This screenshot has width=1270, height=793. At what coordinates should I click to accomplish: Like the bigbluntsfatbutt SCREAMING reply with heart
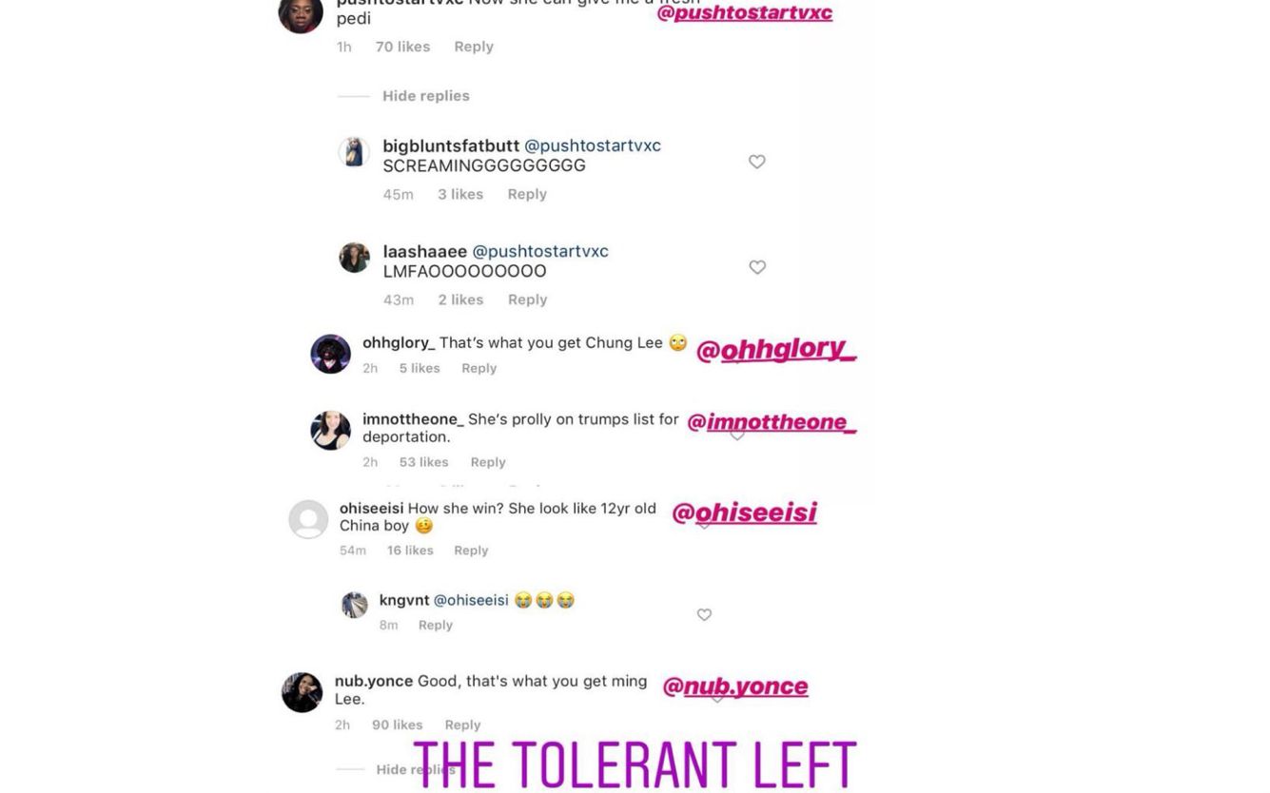[x=757, y=162]
